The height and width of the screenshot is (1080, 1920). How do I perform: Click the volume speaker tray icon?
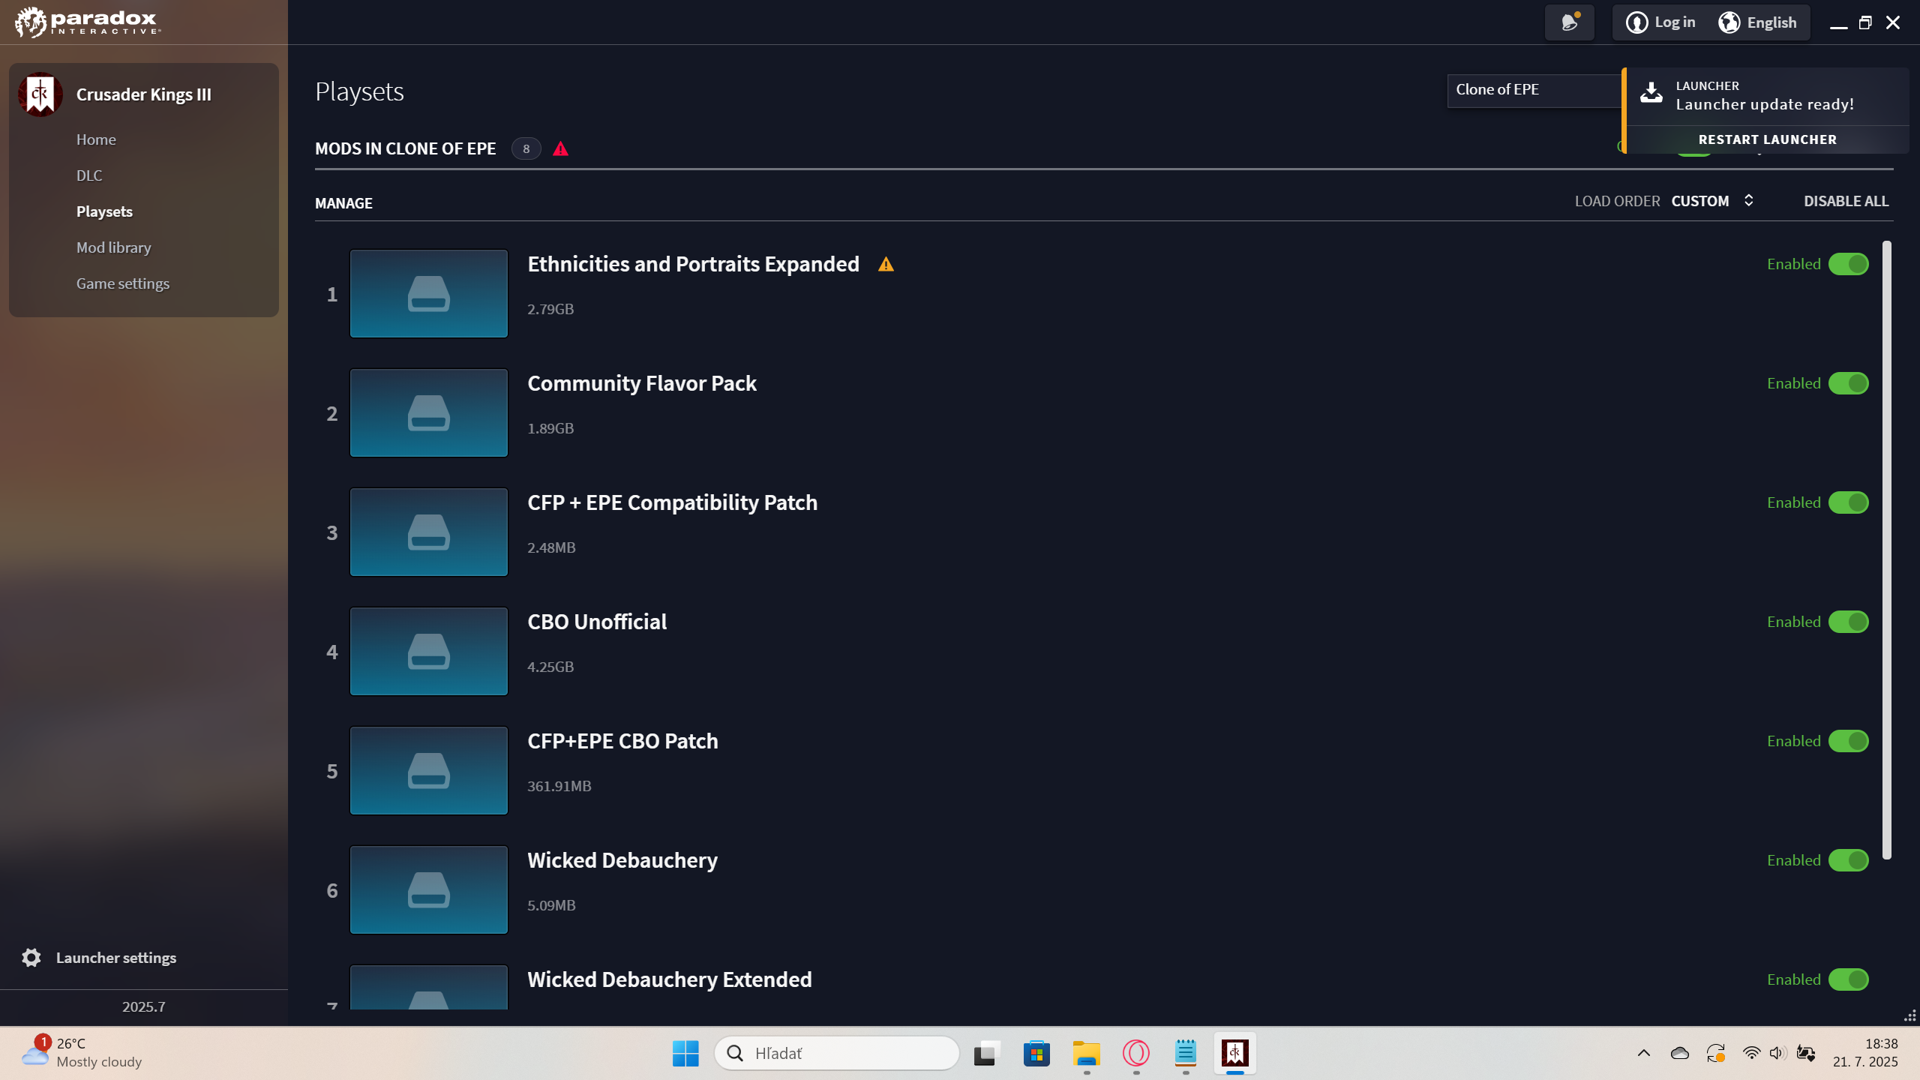point(1777,1054)
